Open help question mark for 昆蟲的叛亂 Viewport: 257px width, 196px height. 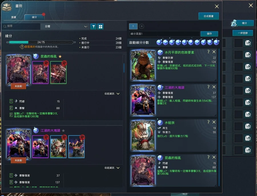pos(208,157)
